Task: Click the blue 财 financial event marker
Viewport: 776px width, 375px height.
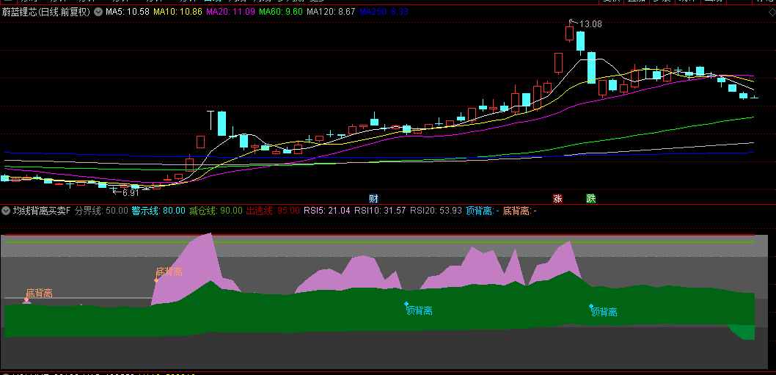Action: pos(373,199)
